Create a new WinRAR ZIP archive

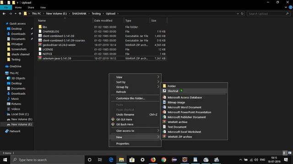[194, 137]
